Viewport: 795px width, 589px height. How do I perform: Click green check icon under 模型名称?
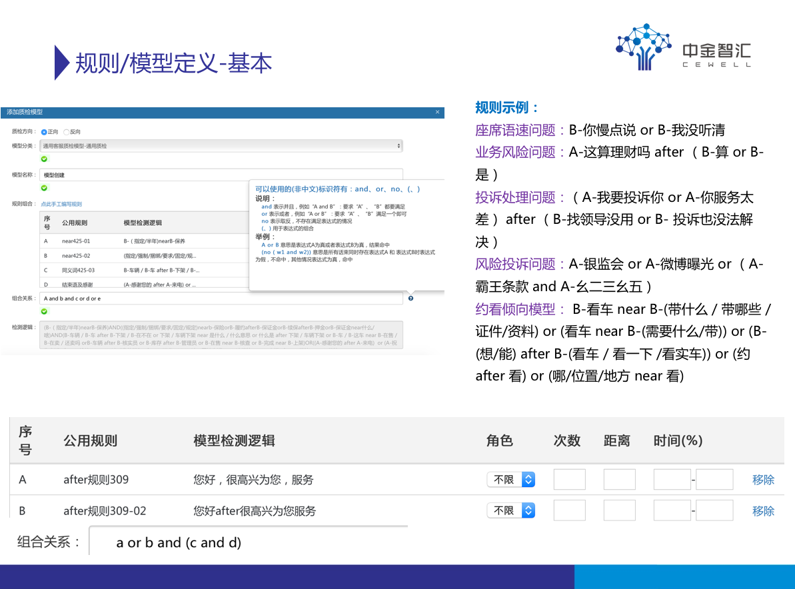(x=45, y=188)
